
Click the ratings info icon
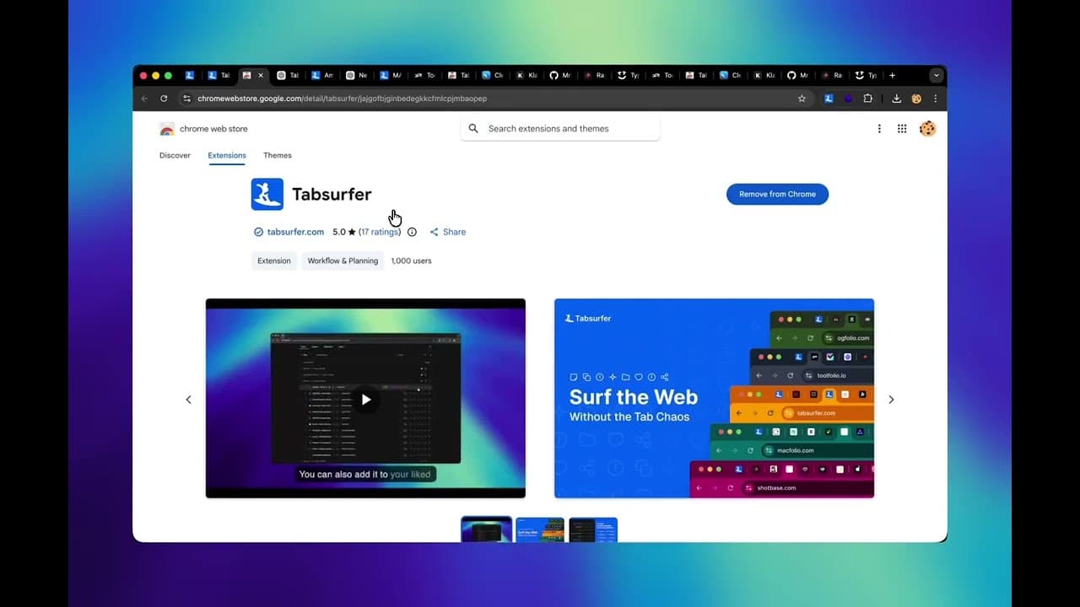pyautogui.click(x=412, y=232)
